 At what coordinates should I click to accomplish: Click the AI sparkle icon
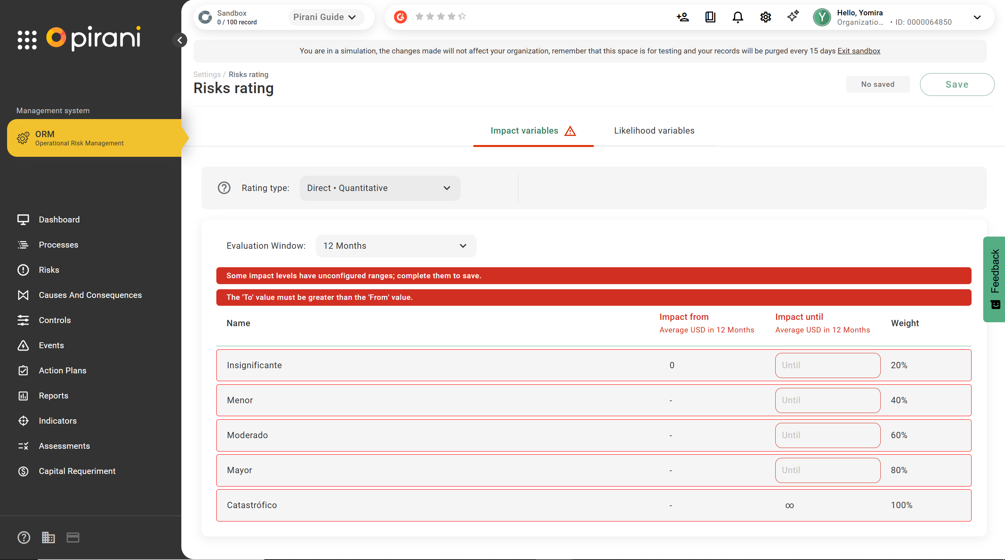(x=793, y=16)
